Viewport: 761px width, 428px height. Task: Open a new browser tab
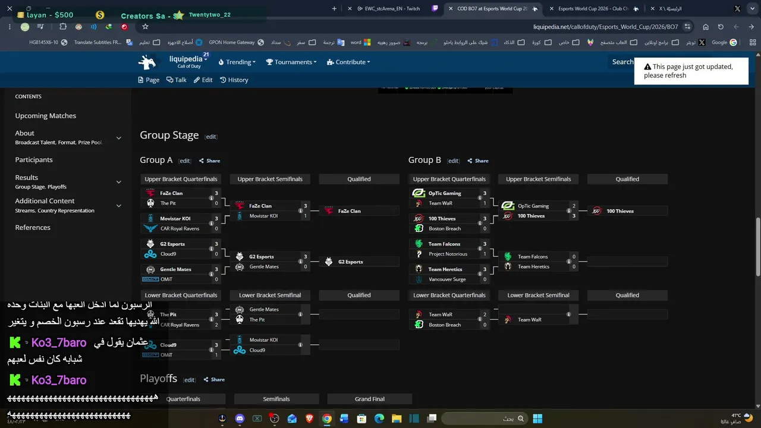[334, 8]
